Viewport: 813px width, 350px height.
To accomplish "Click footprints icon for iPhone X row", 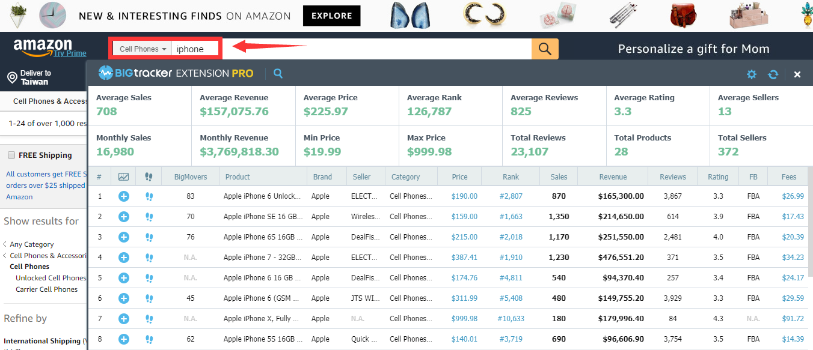I will tap(149, 319).
